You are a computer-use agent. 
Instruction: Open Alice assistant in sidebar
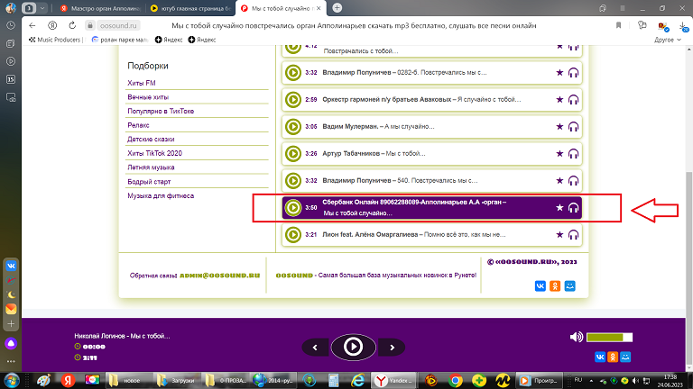pyautogui.click(x=11, y=344)
